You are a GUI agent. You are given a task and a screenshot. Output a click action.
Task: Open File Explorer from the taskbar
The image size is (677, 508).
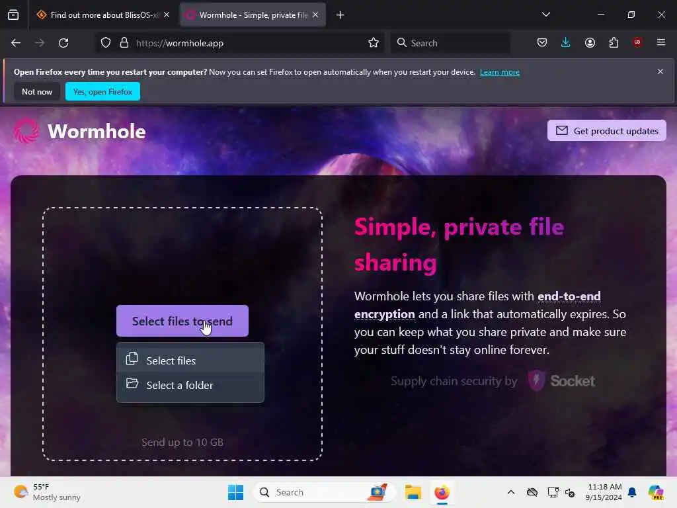[x=413, y=492]
